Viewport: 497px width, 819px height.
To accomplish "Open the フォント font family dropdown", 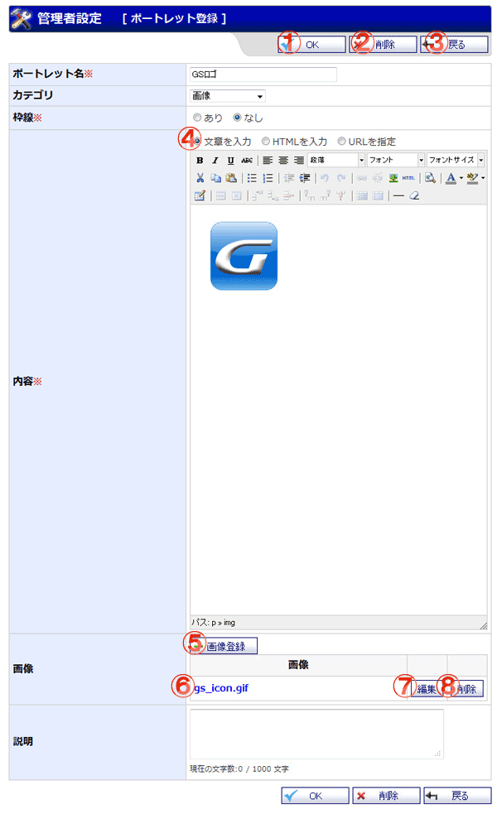I will [396, 160].
